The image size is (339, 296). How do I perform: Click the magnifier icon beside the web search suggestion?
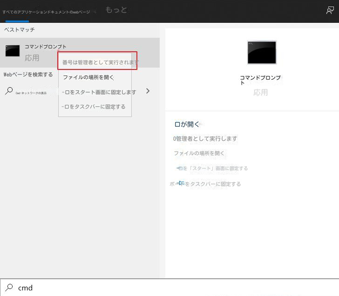[9, 91]
